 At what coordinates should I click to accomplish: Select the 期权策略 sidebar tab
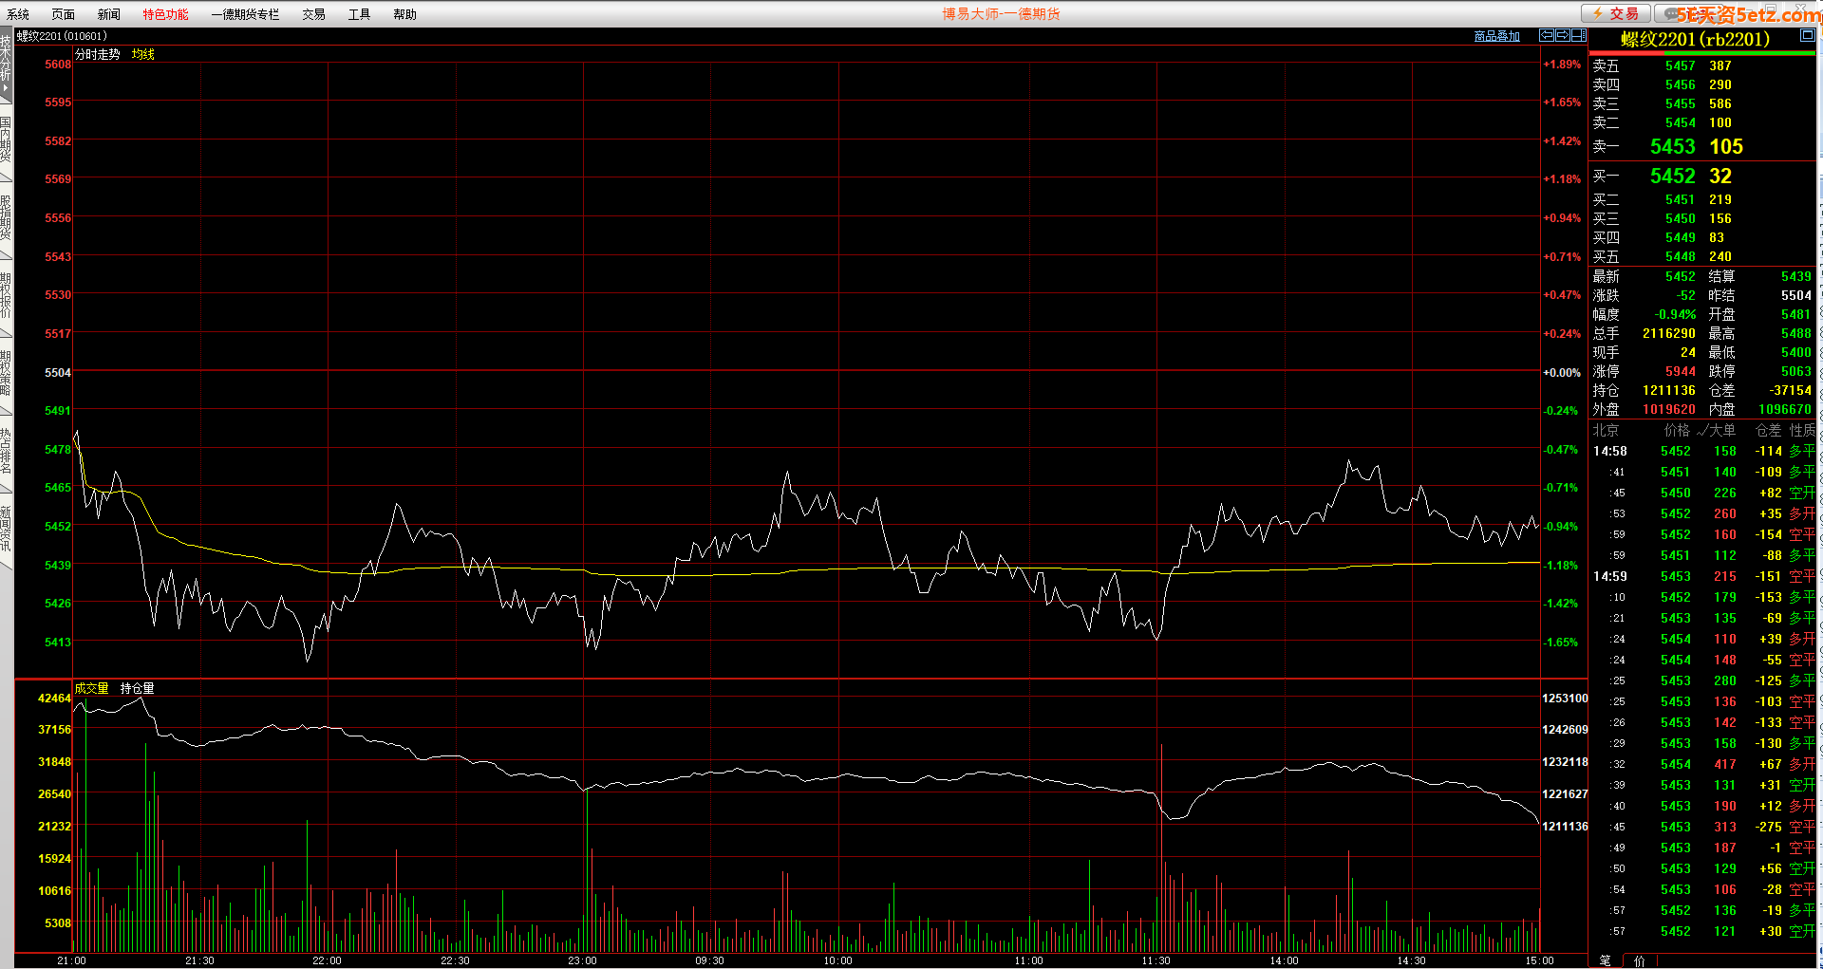[x=6, y=373]
